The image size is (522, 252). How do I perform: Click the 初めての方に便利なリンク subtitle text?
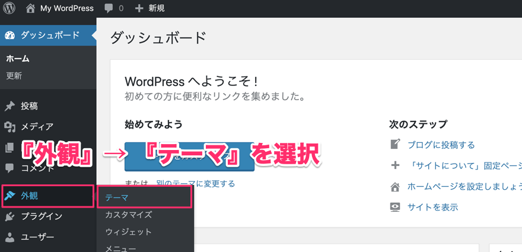coord(215,97)
